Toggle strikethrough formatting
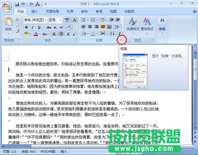This screenshot has width=198, height=155. coord(49,27)
